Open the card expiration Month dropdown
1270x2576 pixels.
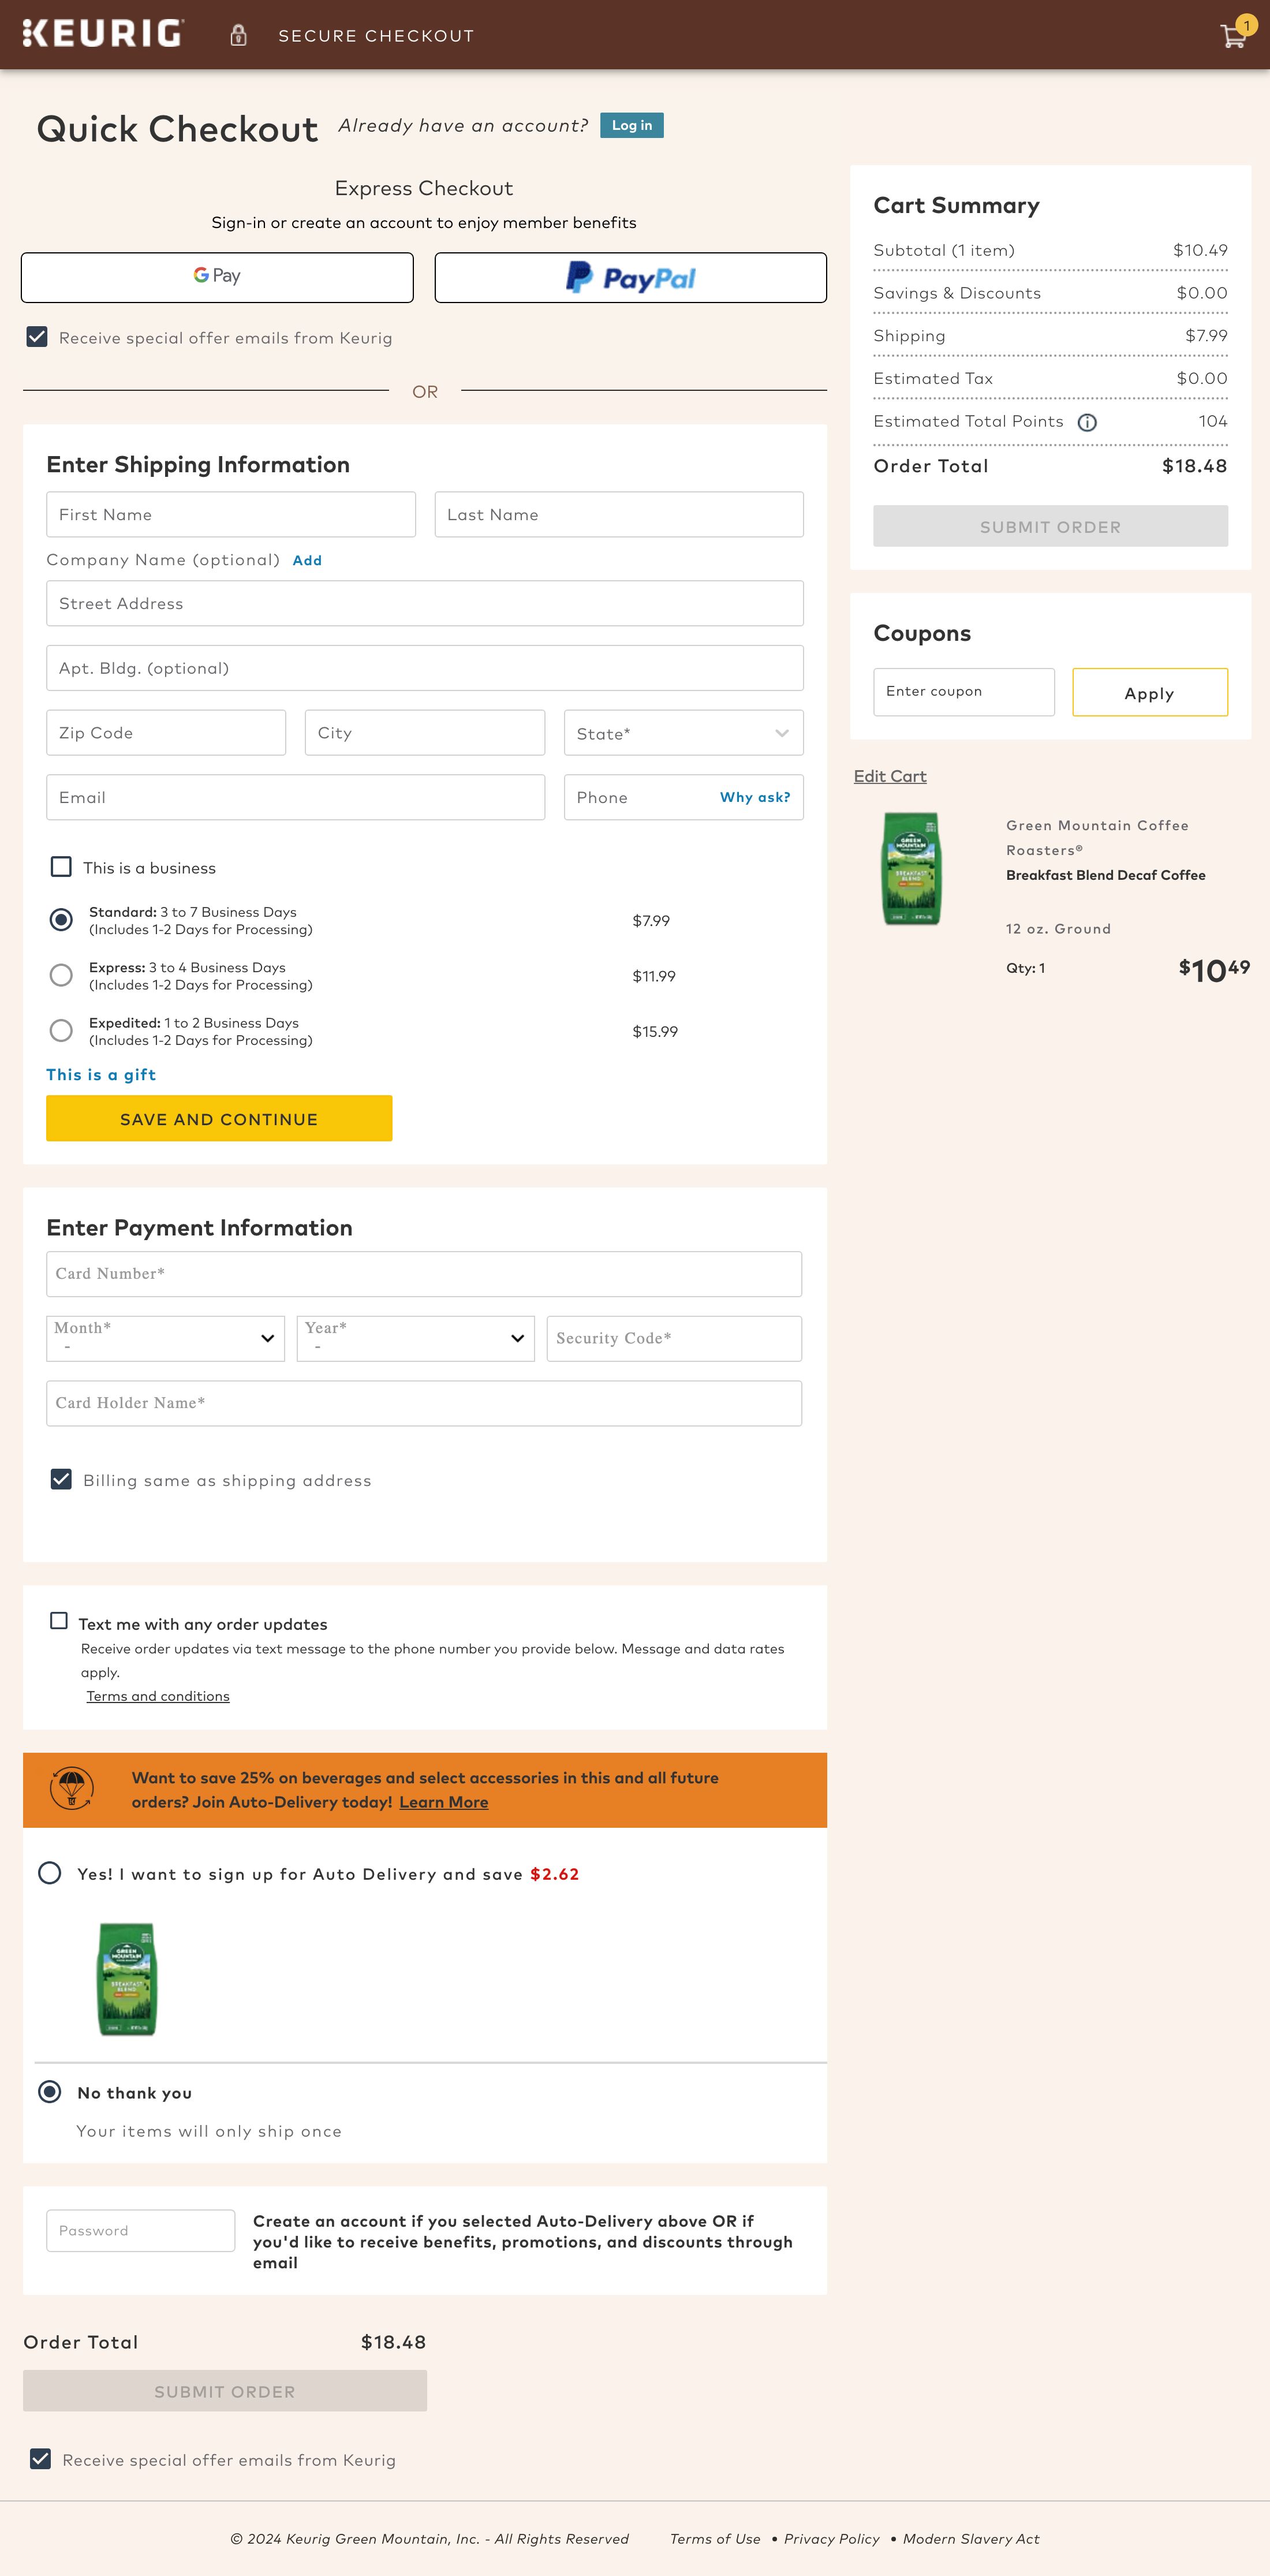[164, 1338]
